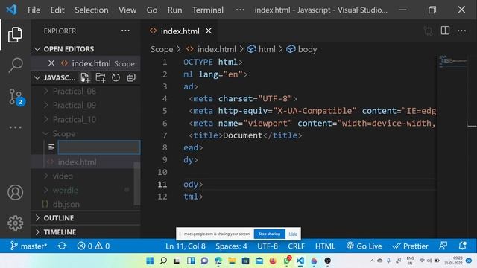Screen dimensions: 477x268
Task: Open the Run menu
Action: click(x=174, y=10)
